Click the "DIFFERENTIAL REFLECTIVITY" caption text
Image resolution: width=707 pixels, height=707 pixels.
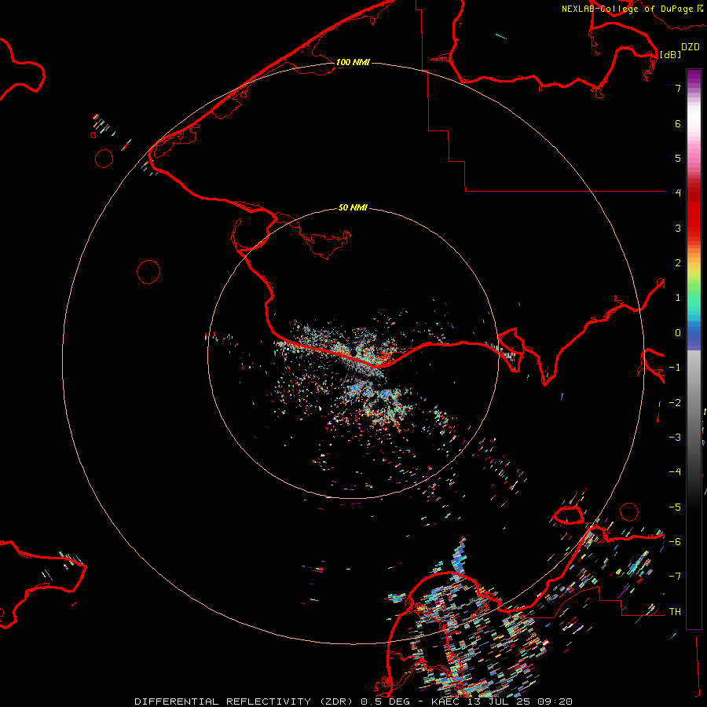click(x=223, y=702)
